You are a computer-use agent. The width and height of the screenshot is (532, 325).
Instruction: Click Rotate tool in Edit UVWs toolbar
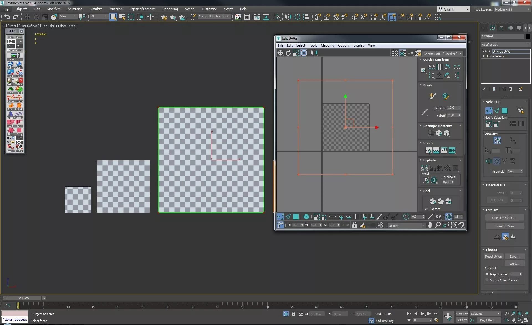click(288, 53)
